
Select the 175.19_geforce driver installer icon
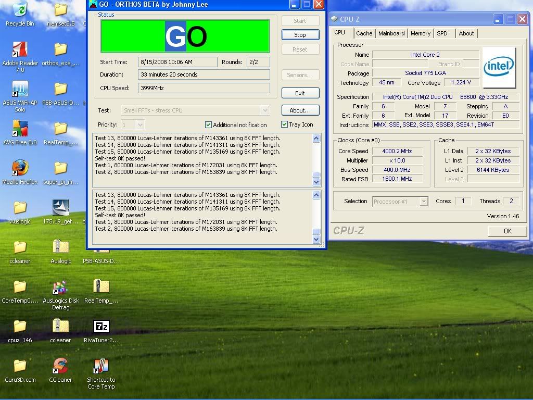point(61,207)
